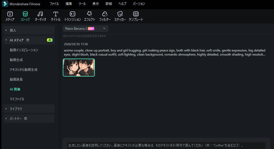Collapse the AI メディア section
The image size is (274, 149).
click(6, 40)
